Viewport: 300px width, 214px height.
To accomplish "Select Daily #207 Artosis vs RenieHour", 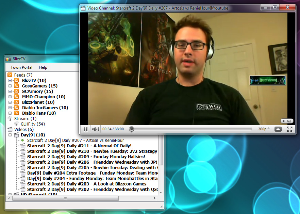I will coord(76,140).
